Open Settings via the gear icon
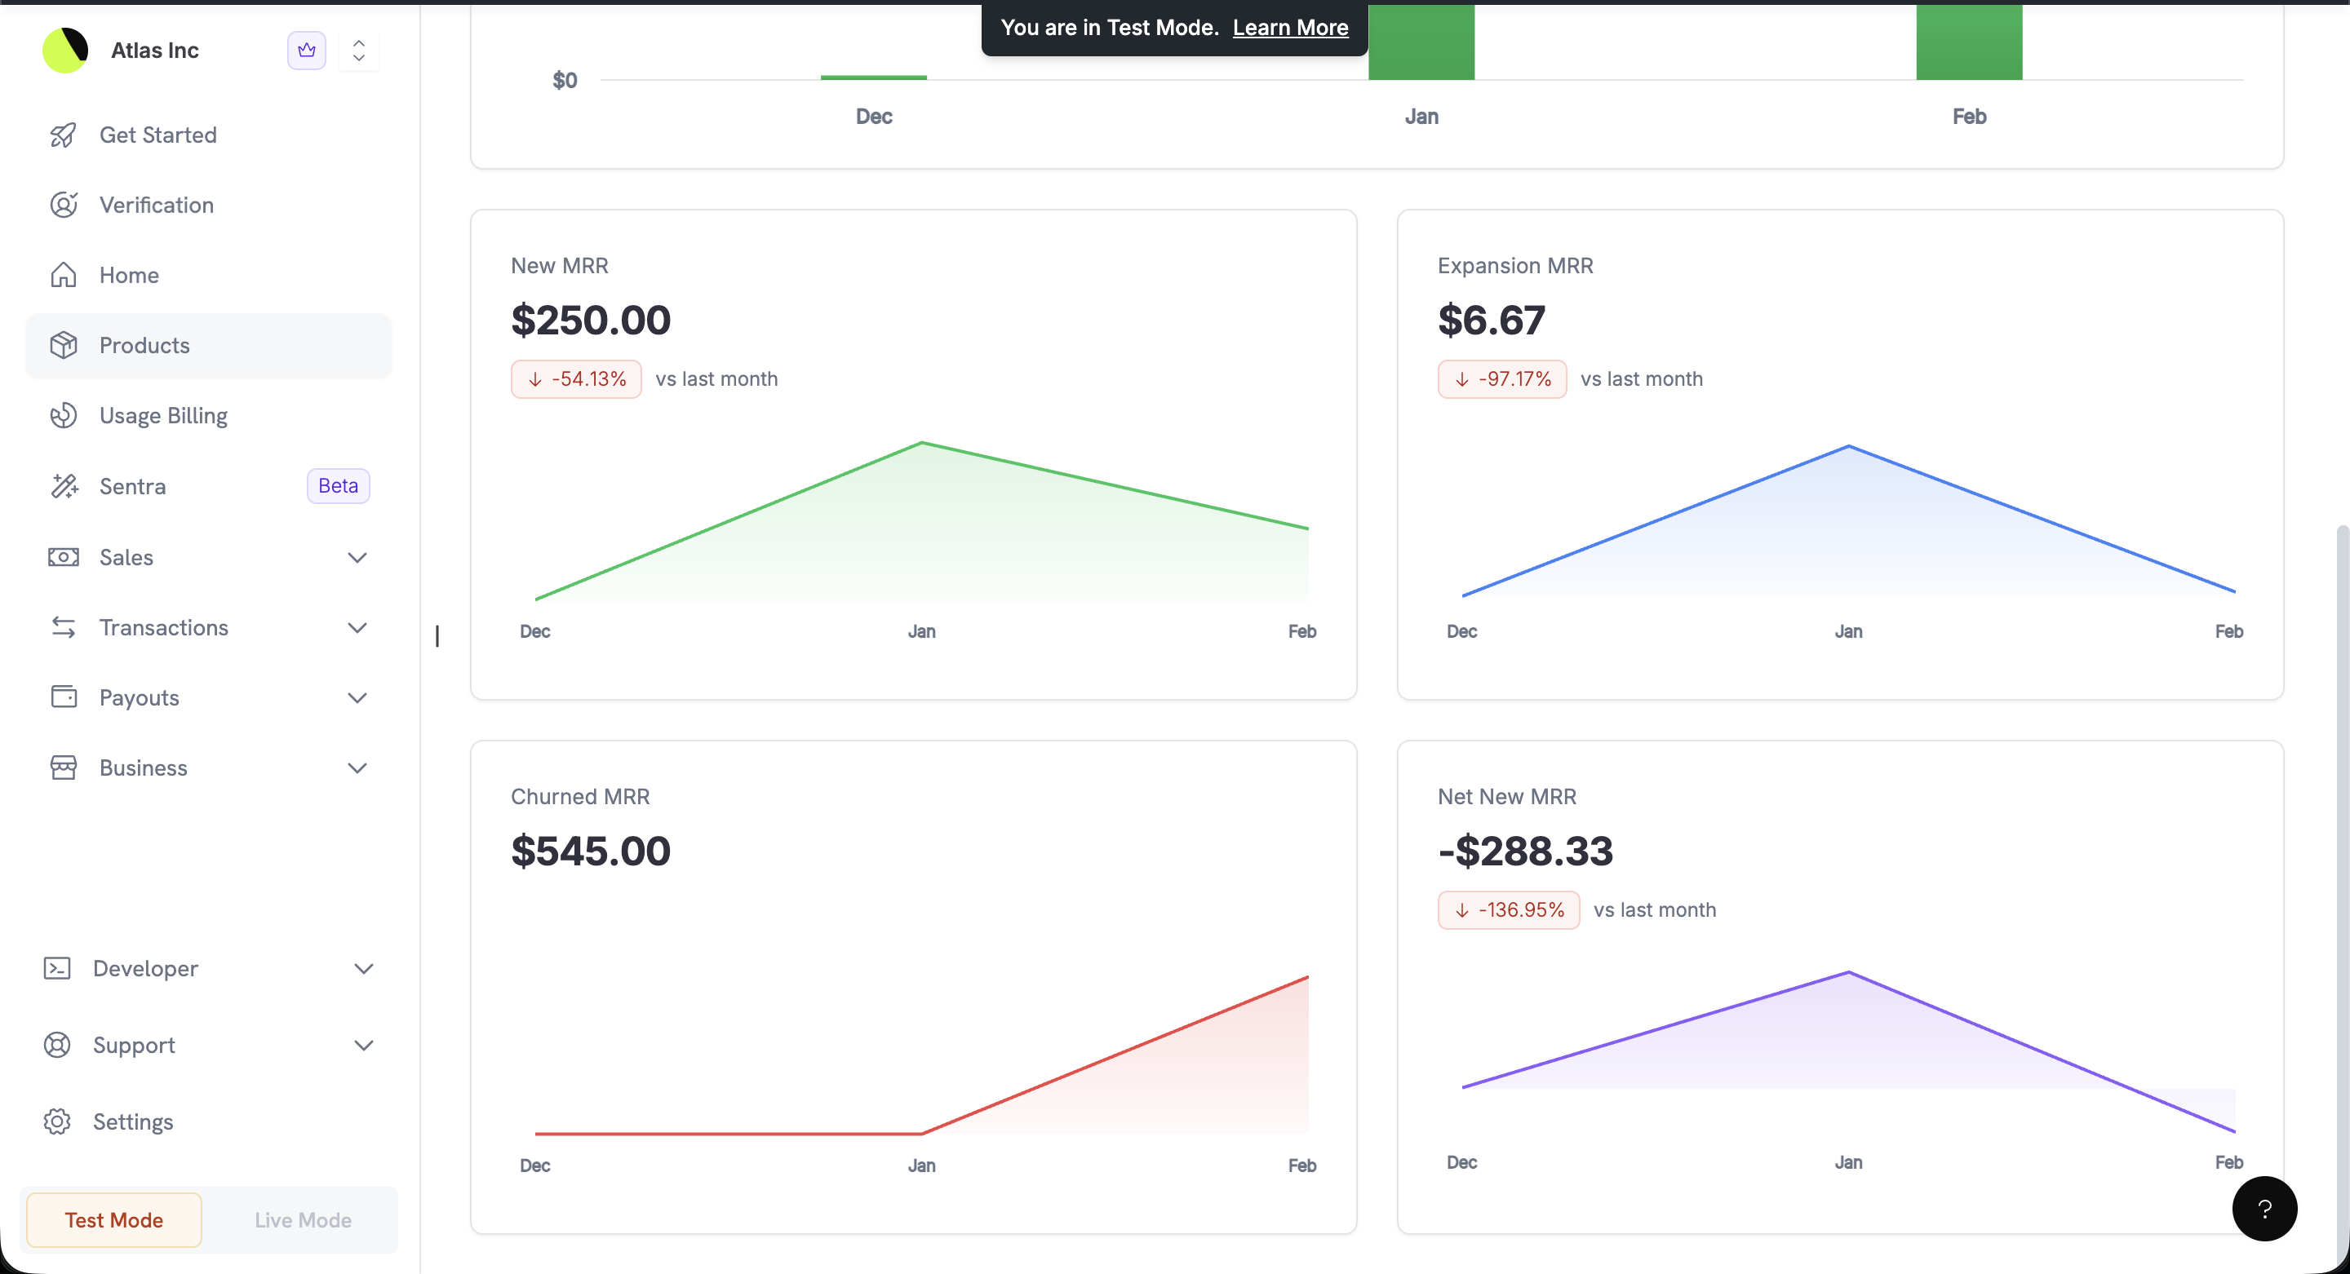 [x=56, y=1121]
